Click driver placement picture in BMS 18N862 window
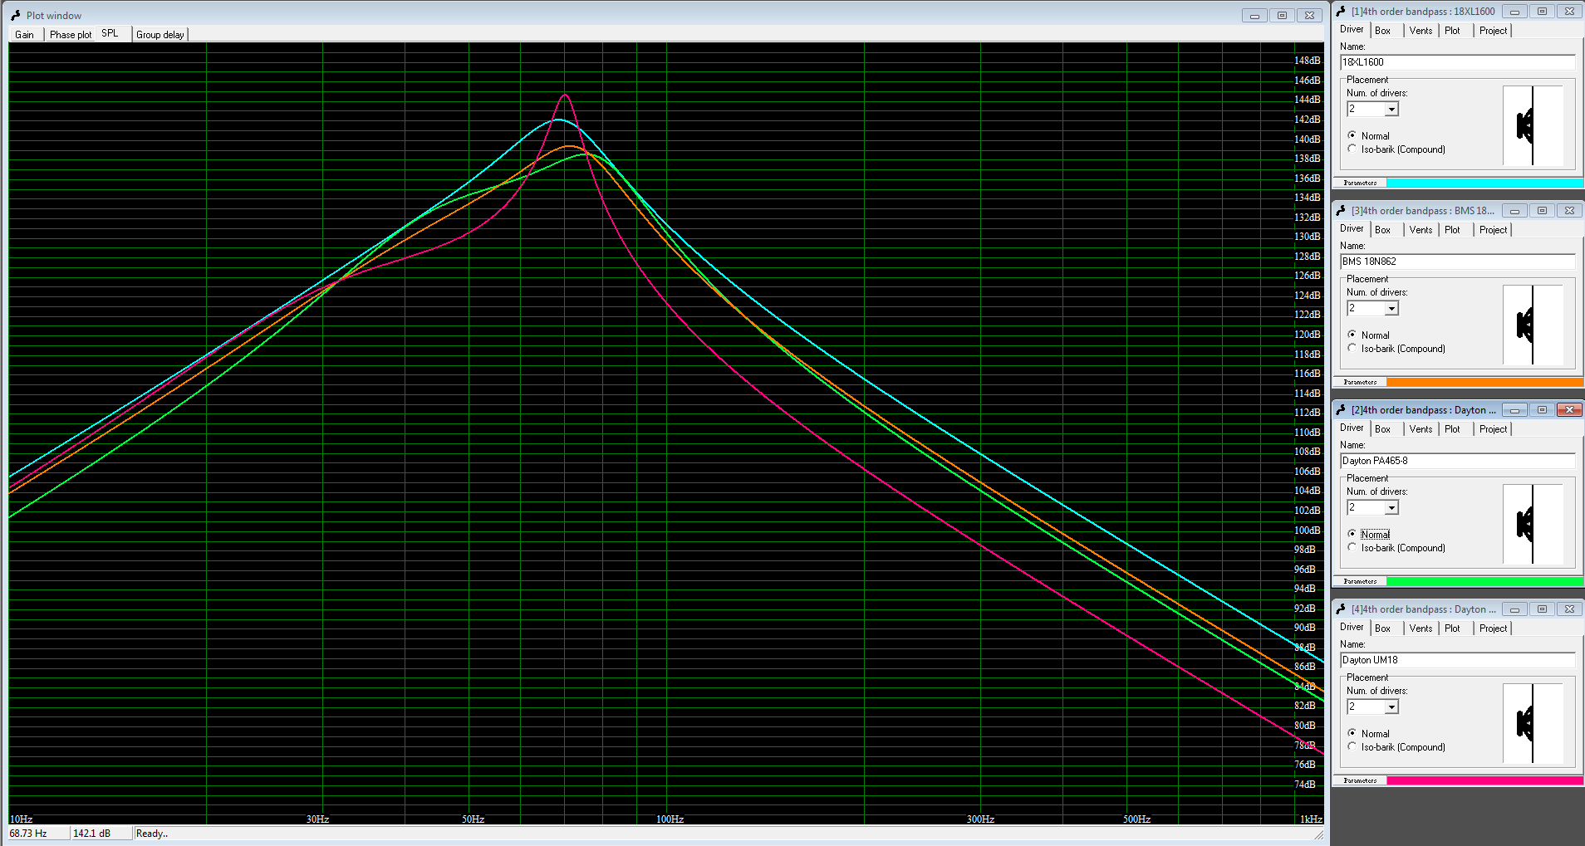1585x846 pixels. tap(1533, 325)
